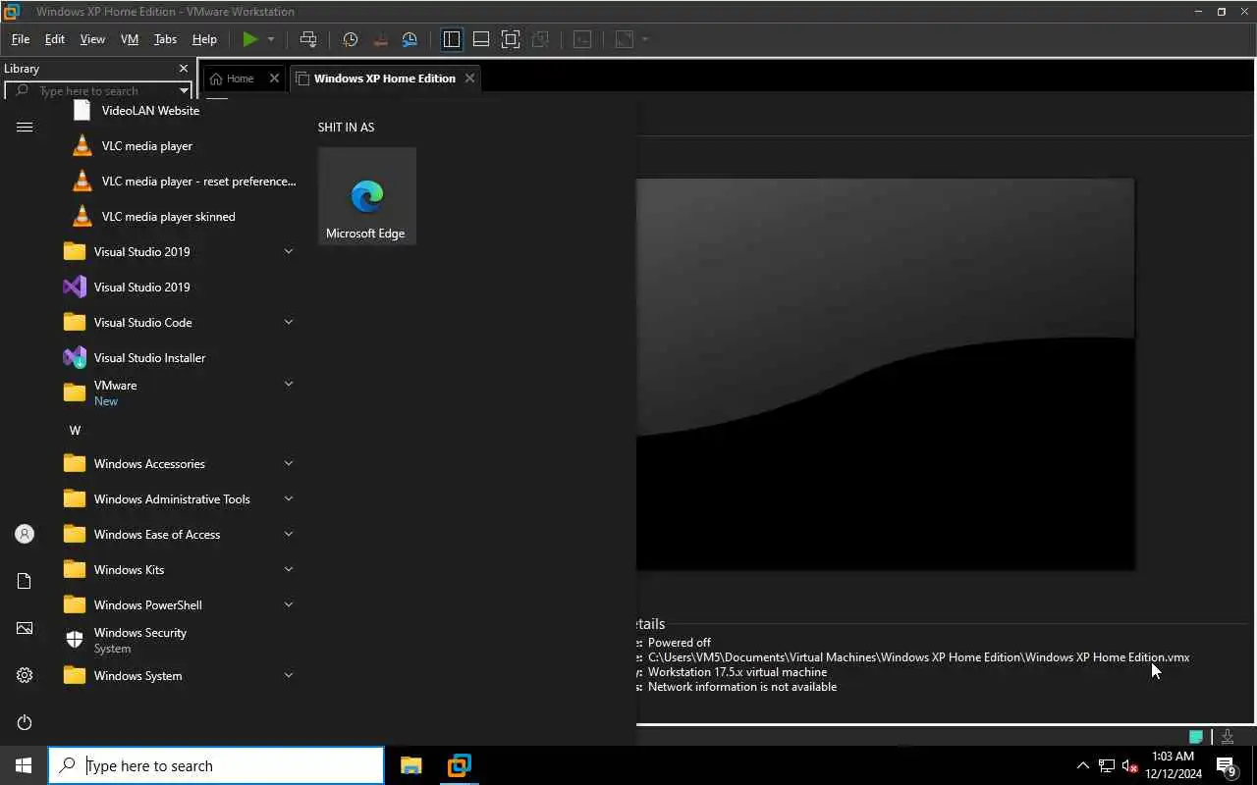Click the network icon in system tray
The height and width of the screenshot is (785, 1257).
click(1106, 765)
